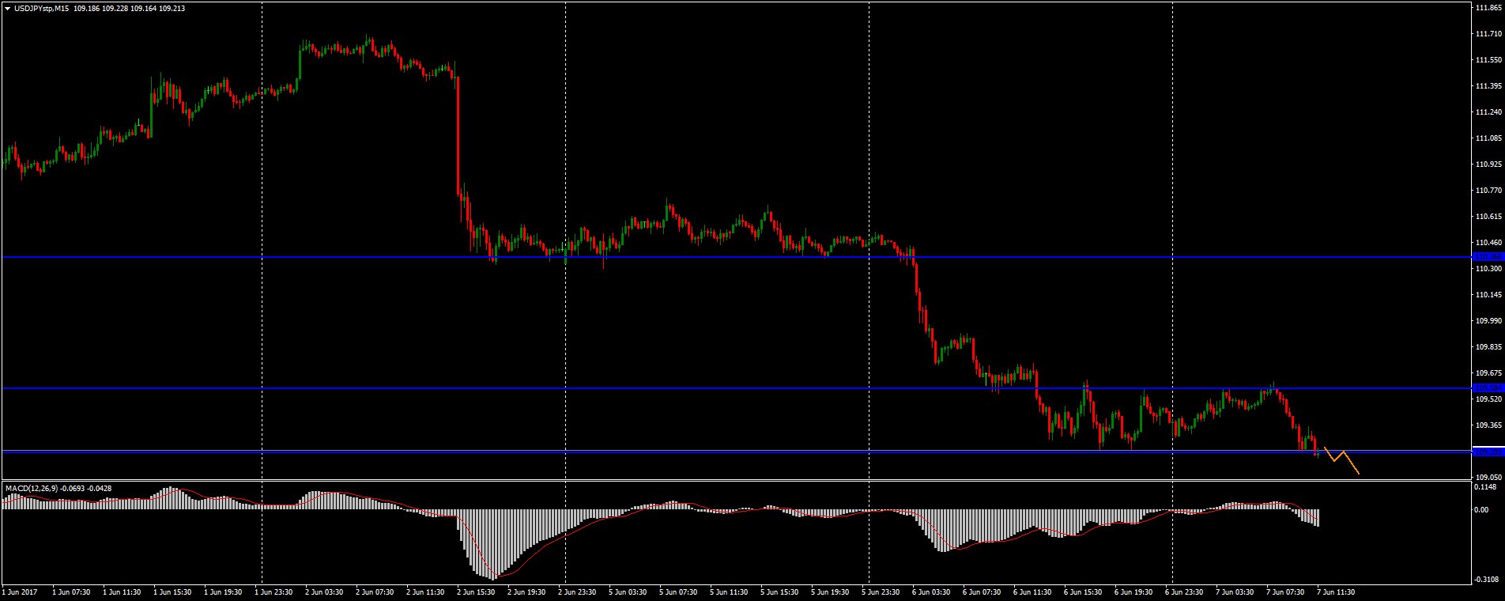The image size is (1505, 601).
Task: Click the 109.050 price scale label
Action: (x=1488, y=478)
